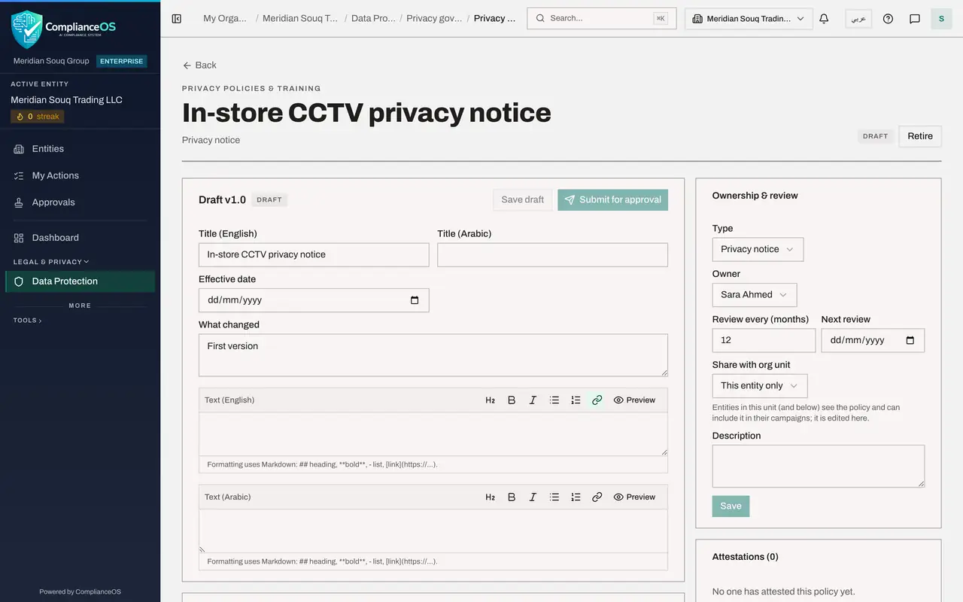Click the Search box in the header
Viewport: 963px width, 602px height.
[602, 19]
